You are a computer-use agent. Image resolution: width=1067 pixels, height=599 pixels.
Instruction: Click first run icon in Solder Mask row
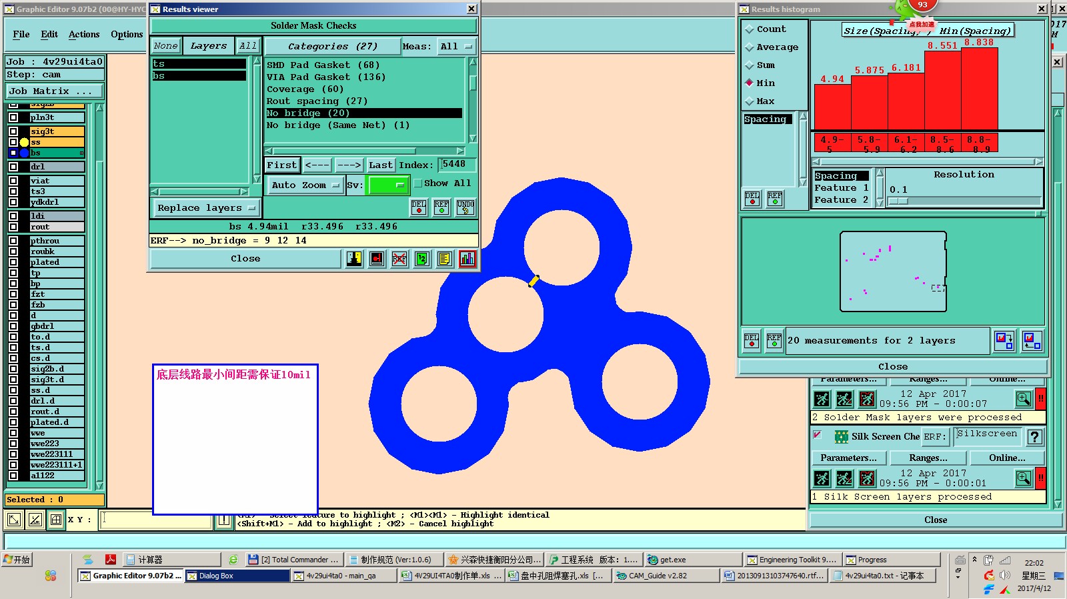822,400
